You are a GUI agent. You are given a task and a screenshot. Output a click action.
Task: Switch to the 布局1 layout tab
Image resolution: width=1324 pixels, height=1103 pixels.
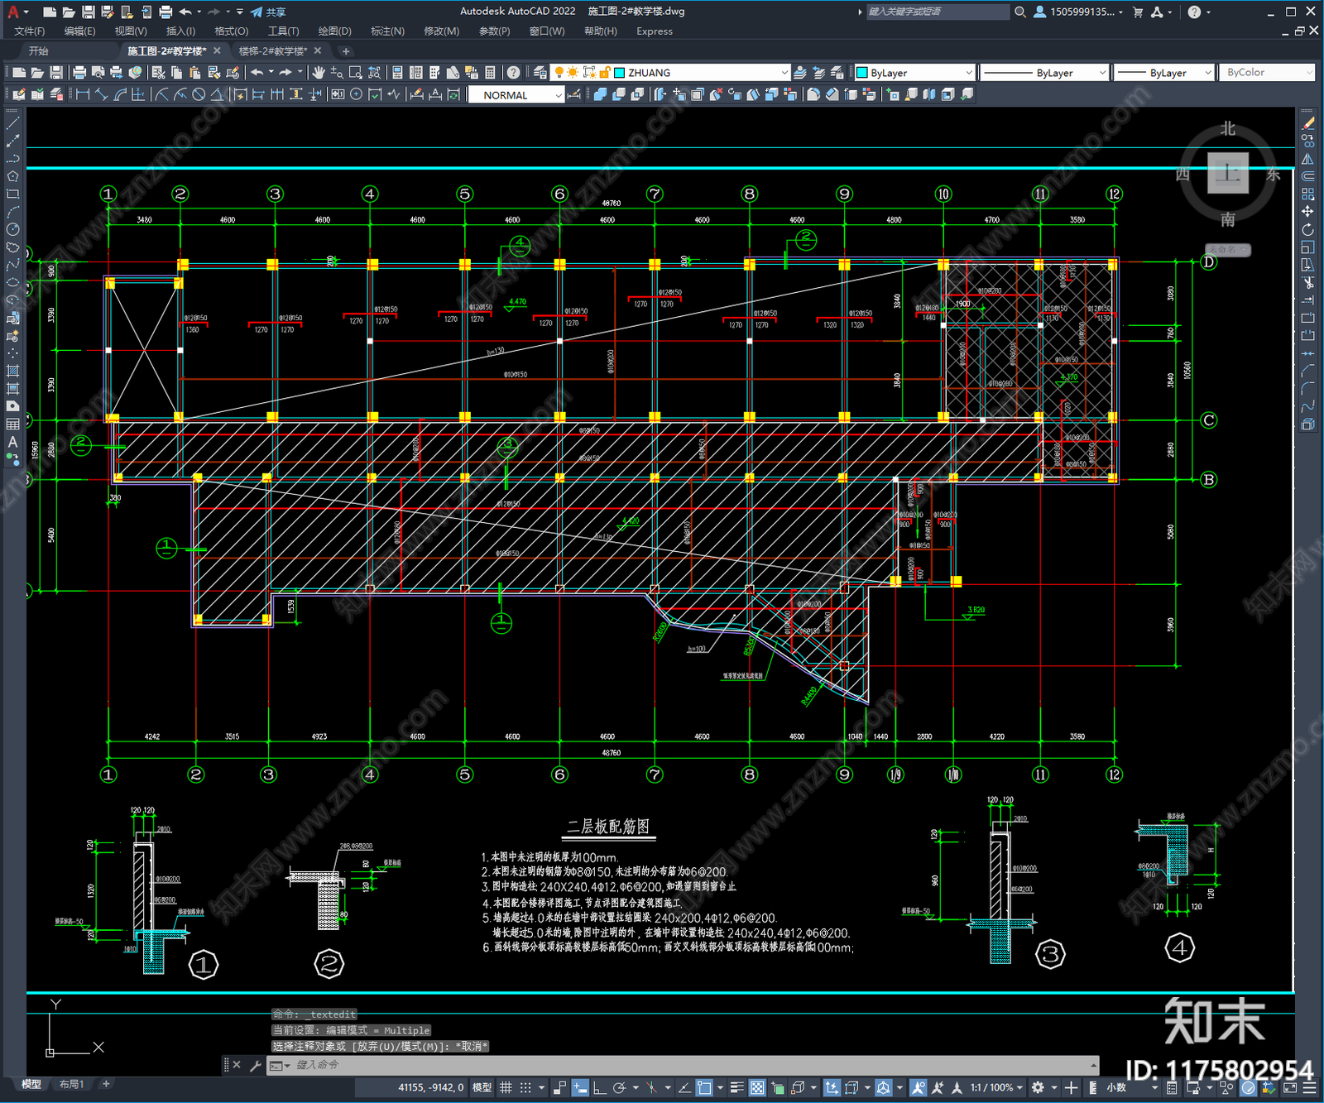click(71, 1084)
